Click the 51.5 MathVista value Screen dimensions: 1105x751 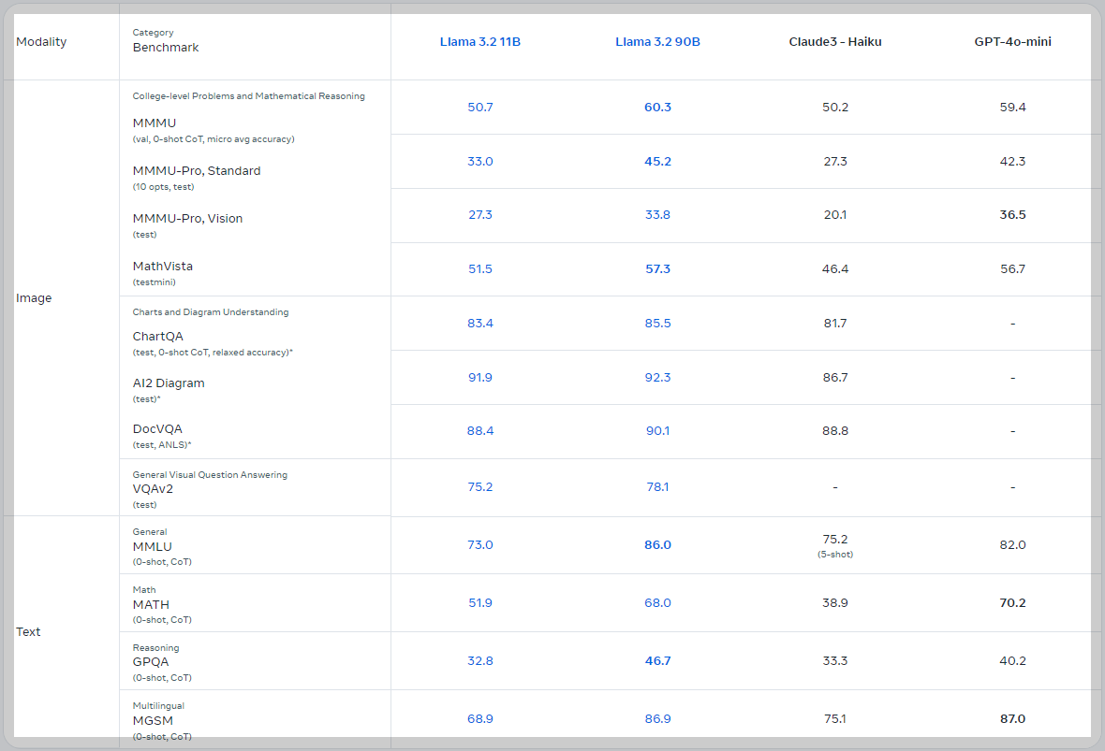[x=479, y=268]
